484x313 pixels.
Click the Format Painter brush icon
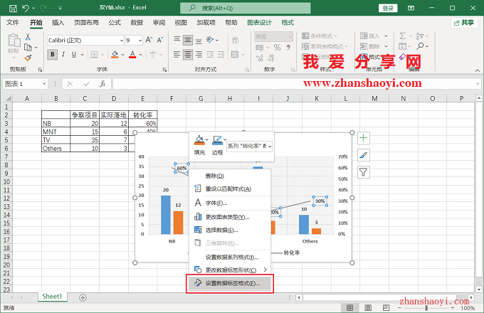pos(28,58)
